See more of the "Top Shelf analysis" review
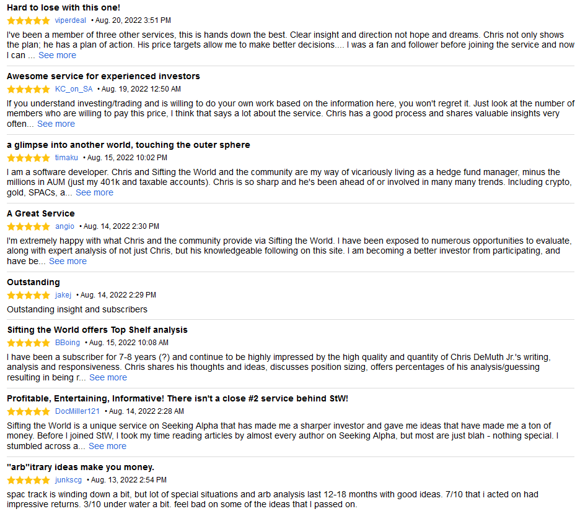The image size is (580, 514). (x=108, y=377)
